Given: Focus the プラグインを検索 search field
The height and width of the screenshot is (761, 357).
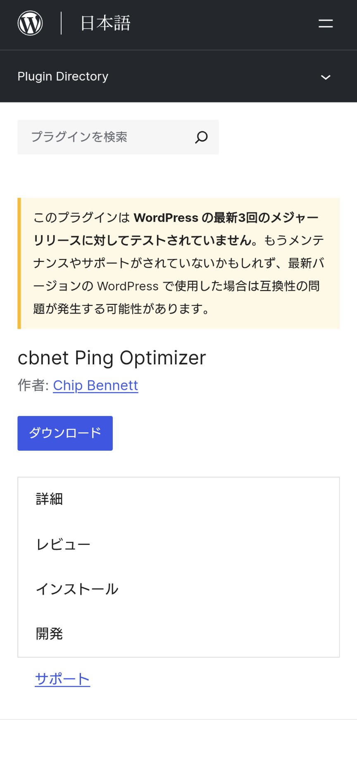Looking at the screenshot, I should click(x=107, y=137).
